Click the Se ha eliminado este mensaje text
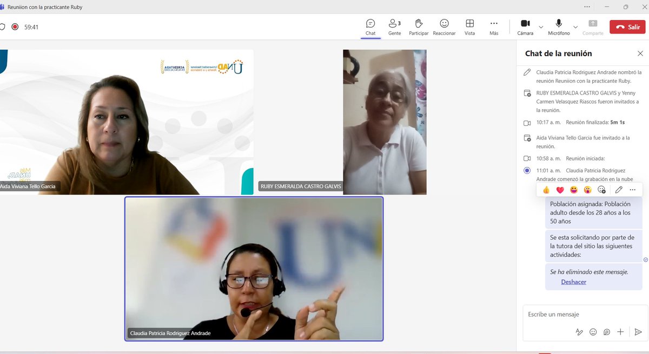The width and height of the screenshot is (649, 354). point(589,272)
